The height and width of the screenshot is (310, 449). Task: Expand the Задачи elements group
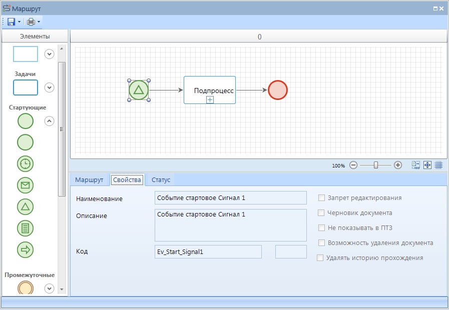pyautogui.click(x=49, y=87)
